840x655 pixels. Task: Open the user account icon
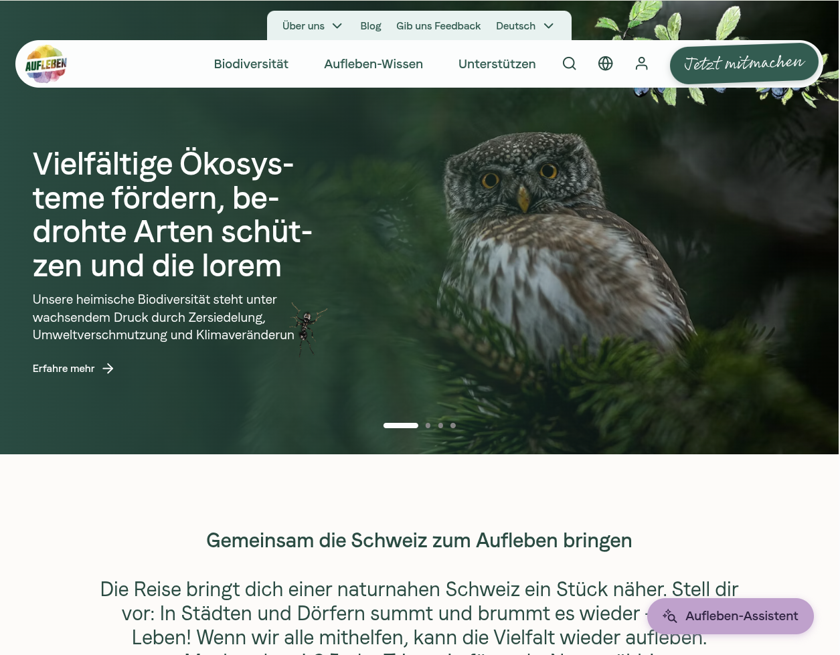[x=642, y=64]
